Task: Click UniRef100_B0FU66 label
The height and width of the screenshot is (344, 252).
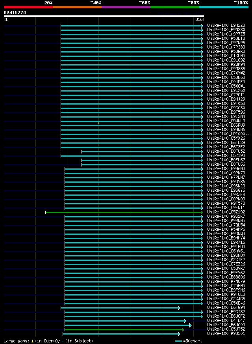Action: (226, 165)
